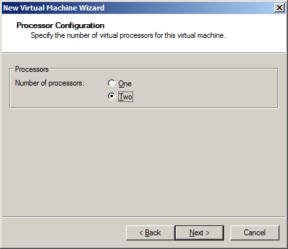Click inside the Processors group right of Two
The image size is (288, 249).
tap(204, 97)
